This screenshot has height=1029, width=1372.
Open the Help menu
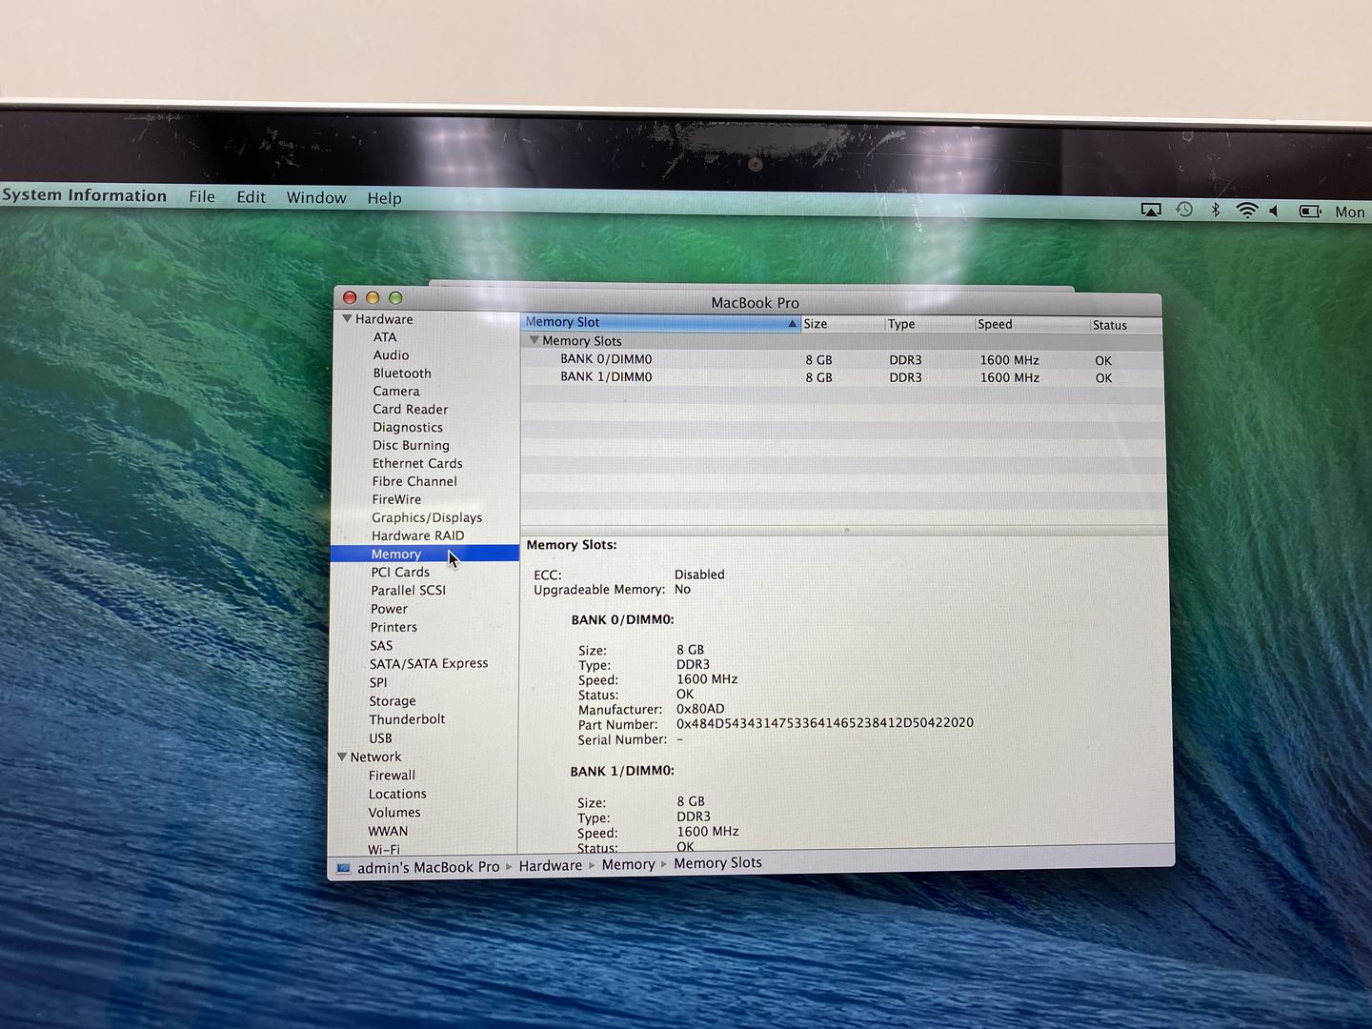point(384,198)
